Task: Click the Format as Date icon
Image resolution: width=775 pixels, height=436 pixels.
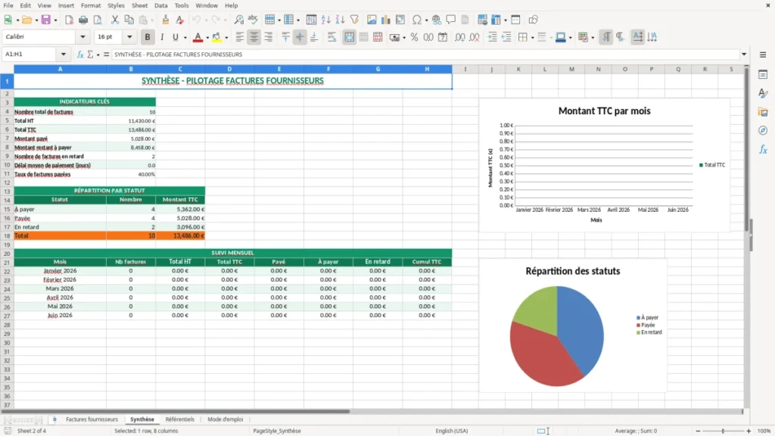Action: (x=443, y=37)
